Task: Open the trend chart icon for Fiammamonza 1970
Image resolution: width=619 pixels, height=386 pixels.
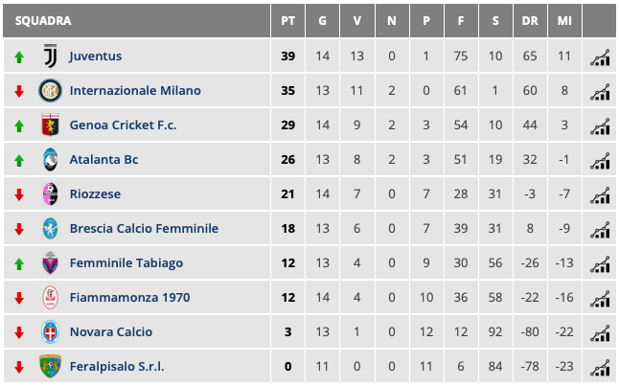Action: click(600, 298)
